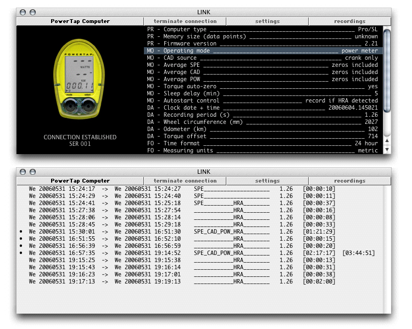This screenshot has height=329, width=412.
Task: Select recording starting 19:15:43
Action: 200,267
